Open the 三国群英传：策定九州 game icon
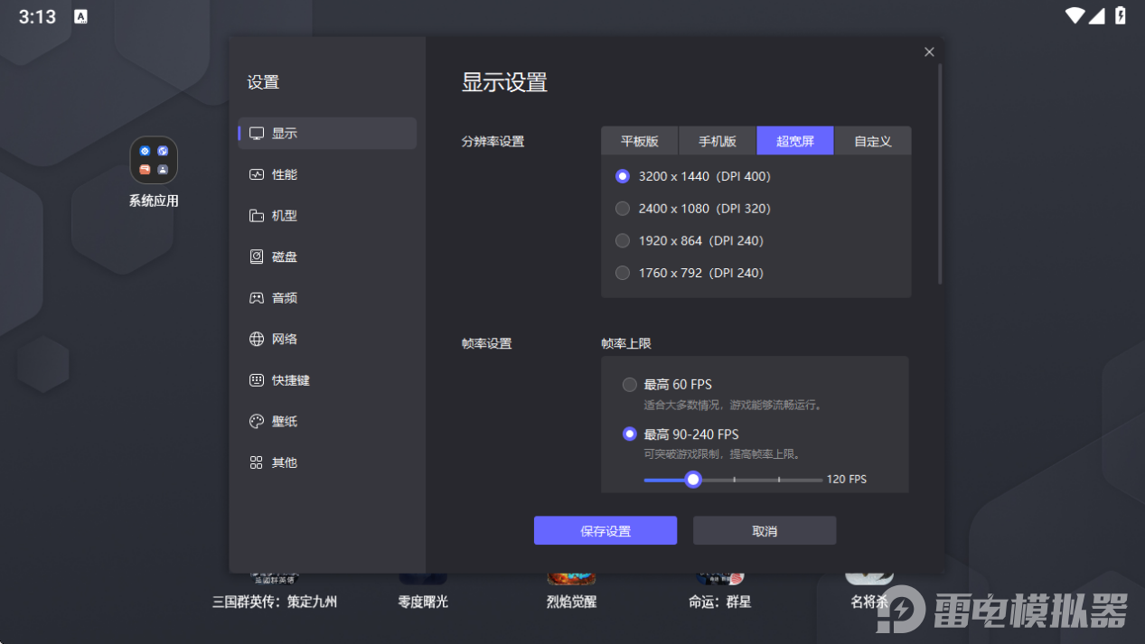Screen dimensions: 1145x644 click(274, 577)
